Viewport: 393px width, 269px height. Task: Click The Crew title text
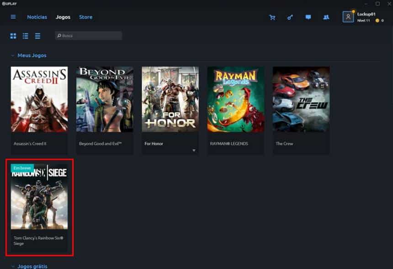[x=285, y=144]
